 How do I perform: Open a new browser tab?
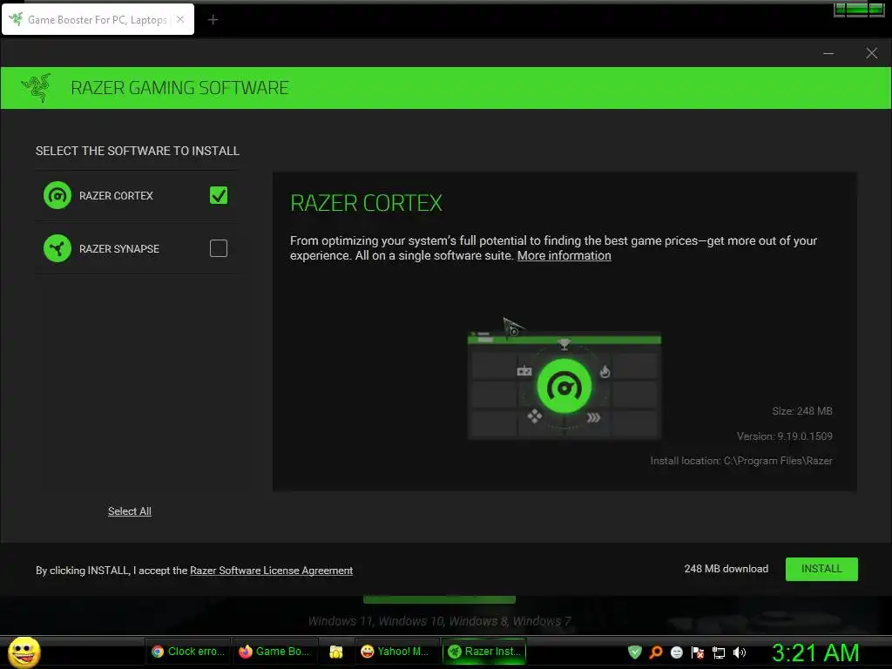tap(213, 20)
